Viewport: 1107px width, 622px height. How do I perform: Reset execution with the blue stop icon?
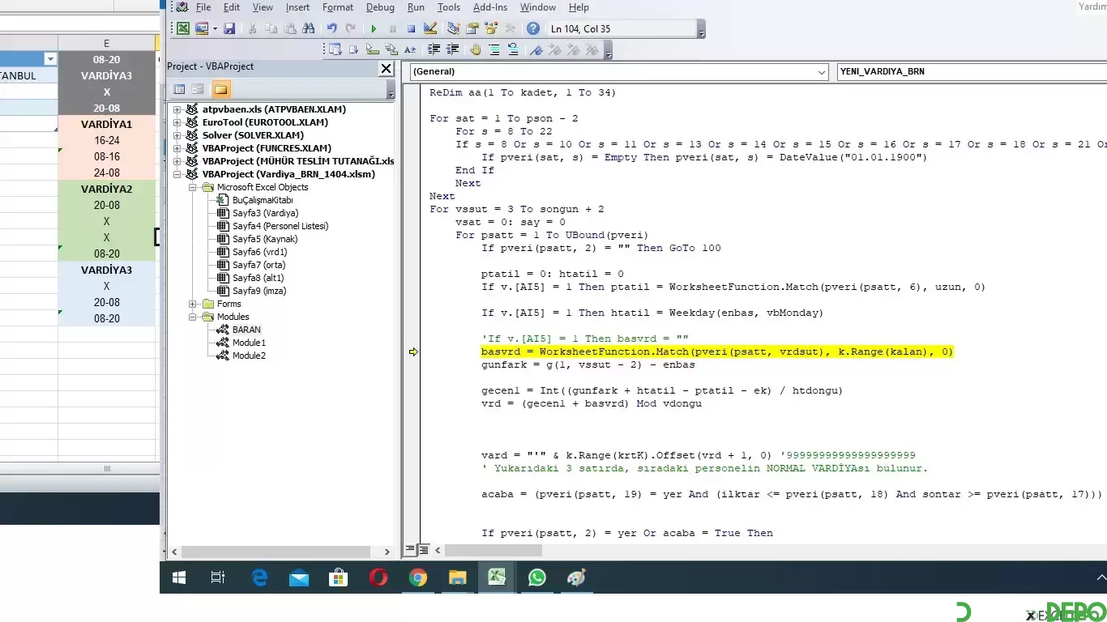(411, 28)
